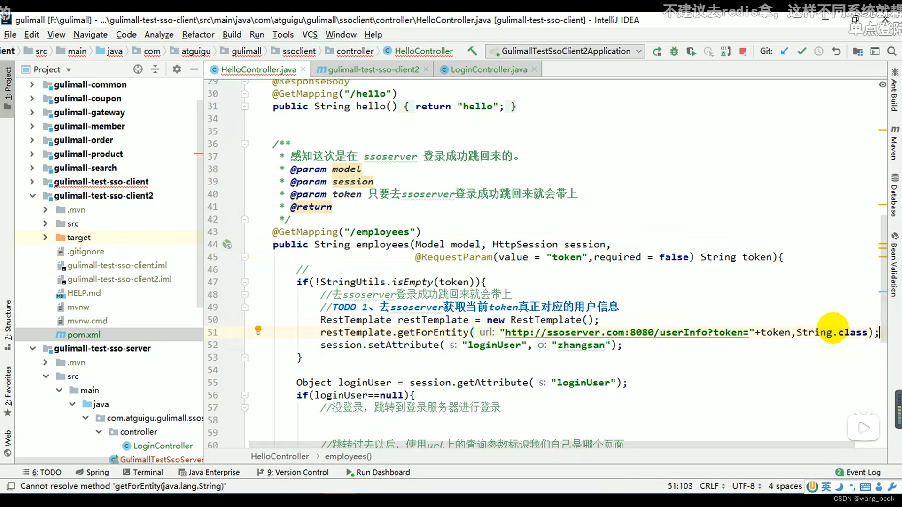
Task: Click the Search Everywhere magnifier icon
Action: click(x=892, y=51)
